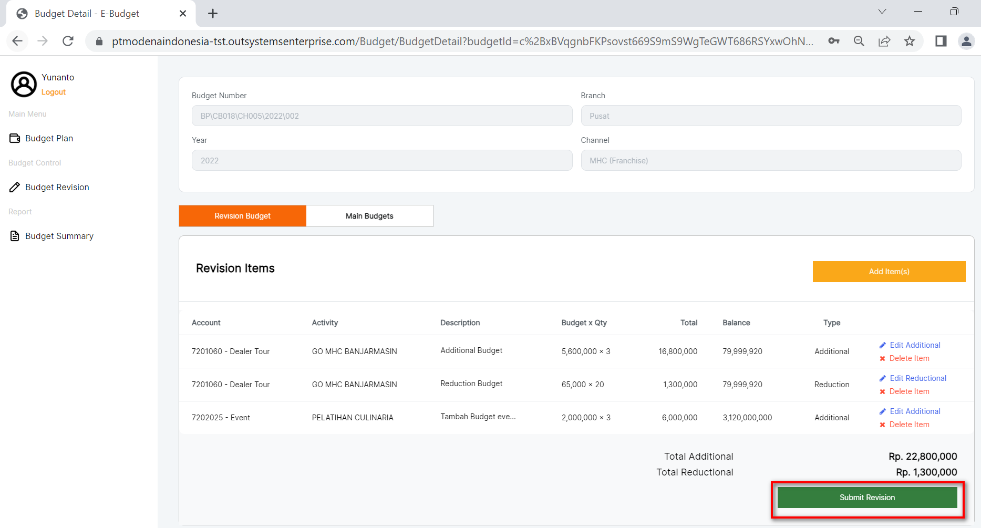Viewport: 981px width, 528px height.
Task: Click the Budget Revision pencil icon
Action: pos(15,187)
